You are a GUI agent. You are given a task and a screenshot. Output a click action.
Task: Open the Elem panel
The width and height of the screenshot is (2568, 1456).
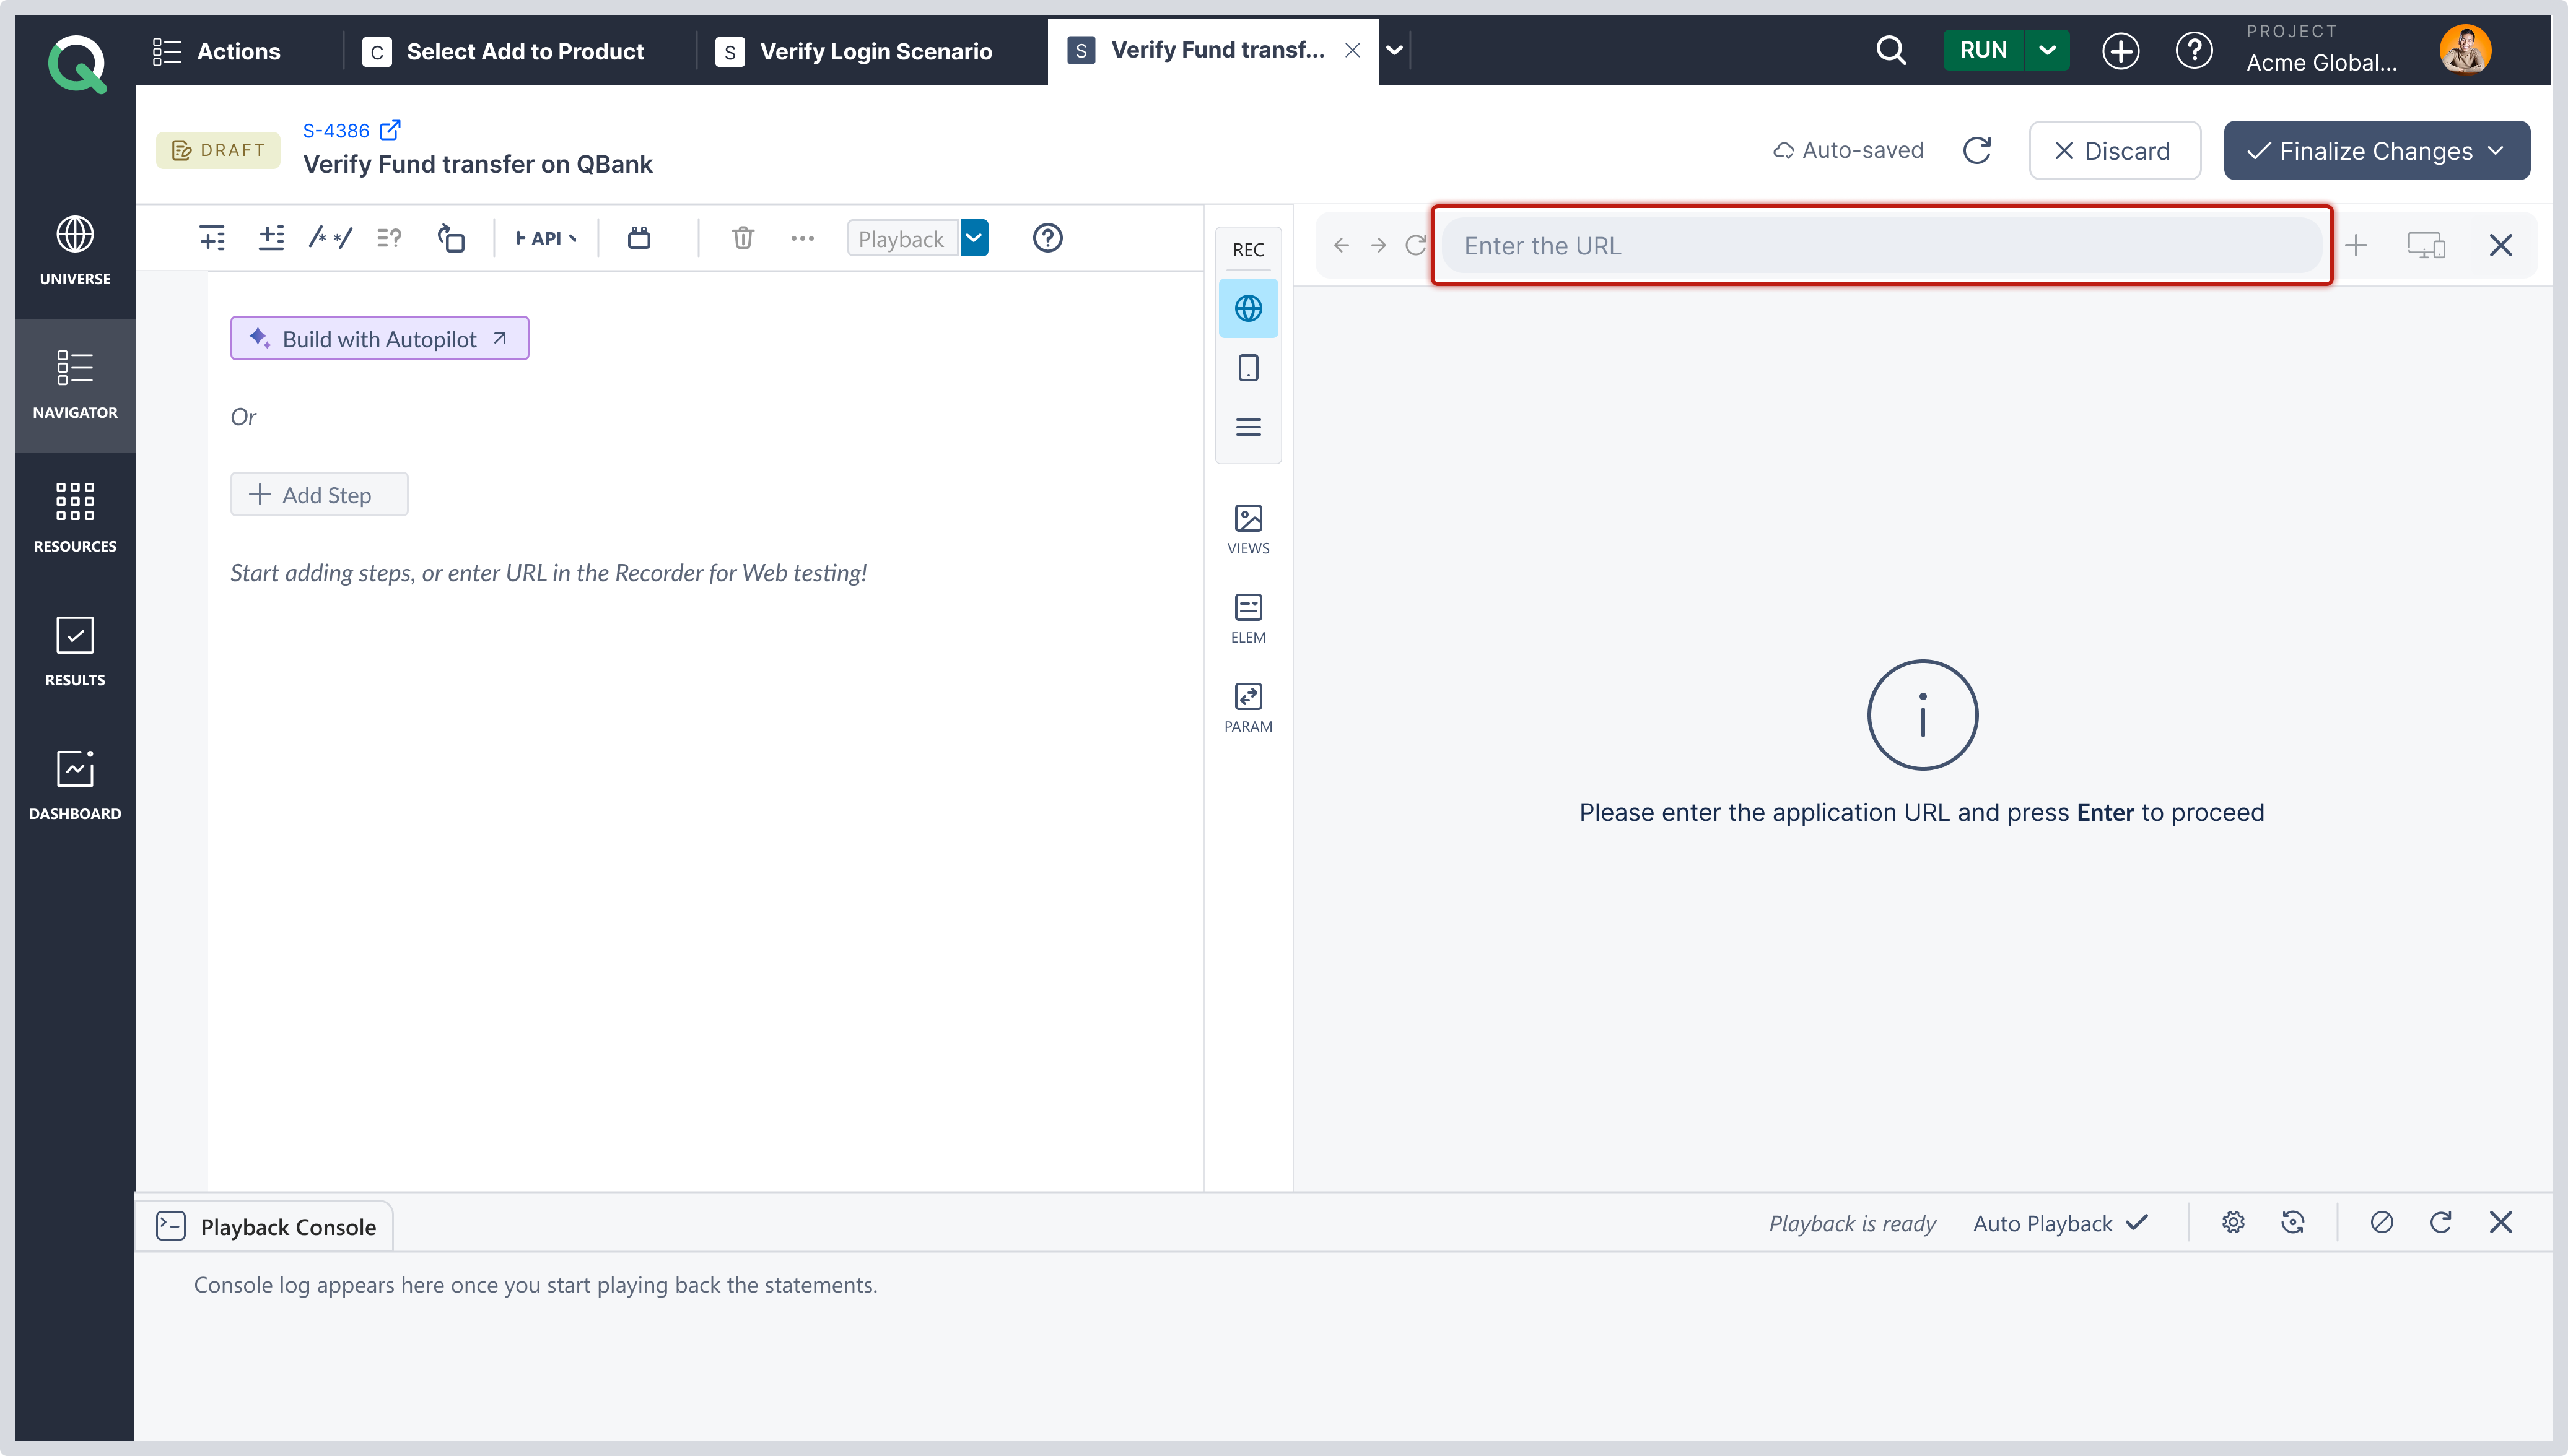point(1247,618)
